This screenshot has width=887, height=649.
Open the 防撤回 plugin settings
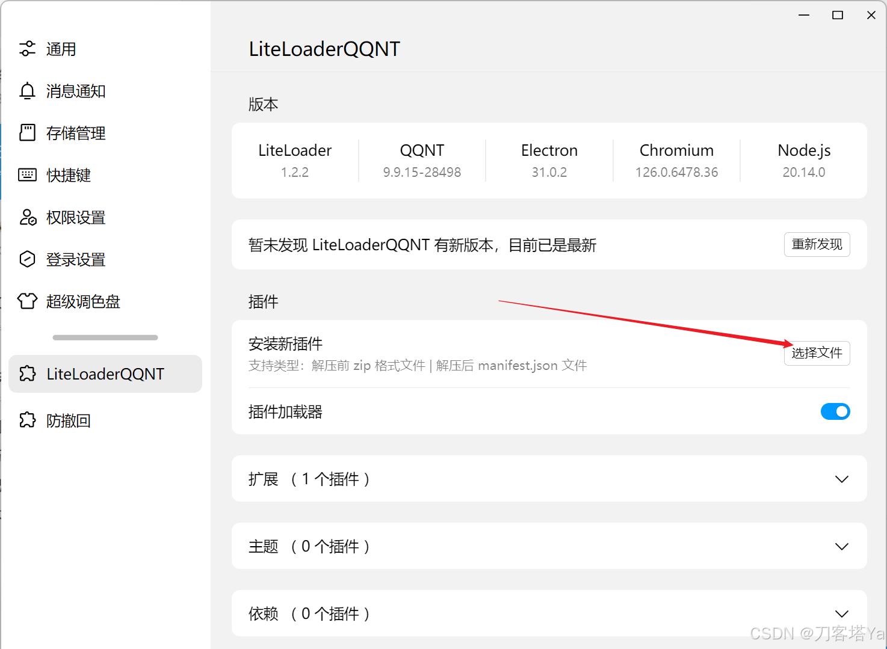[x=105, y=420]
